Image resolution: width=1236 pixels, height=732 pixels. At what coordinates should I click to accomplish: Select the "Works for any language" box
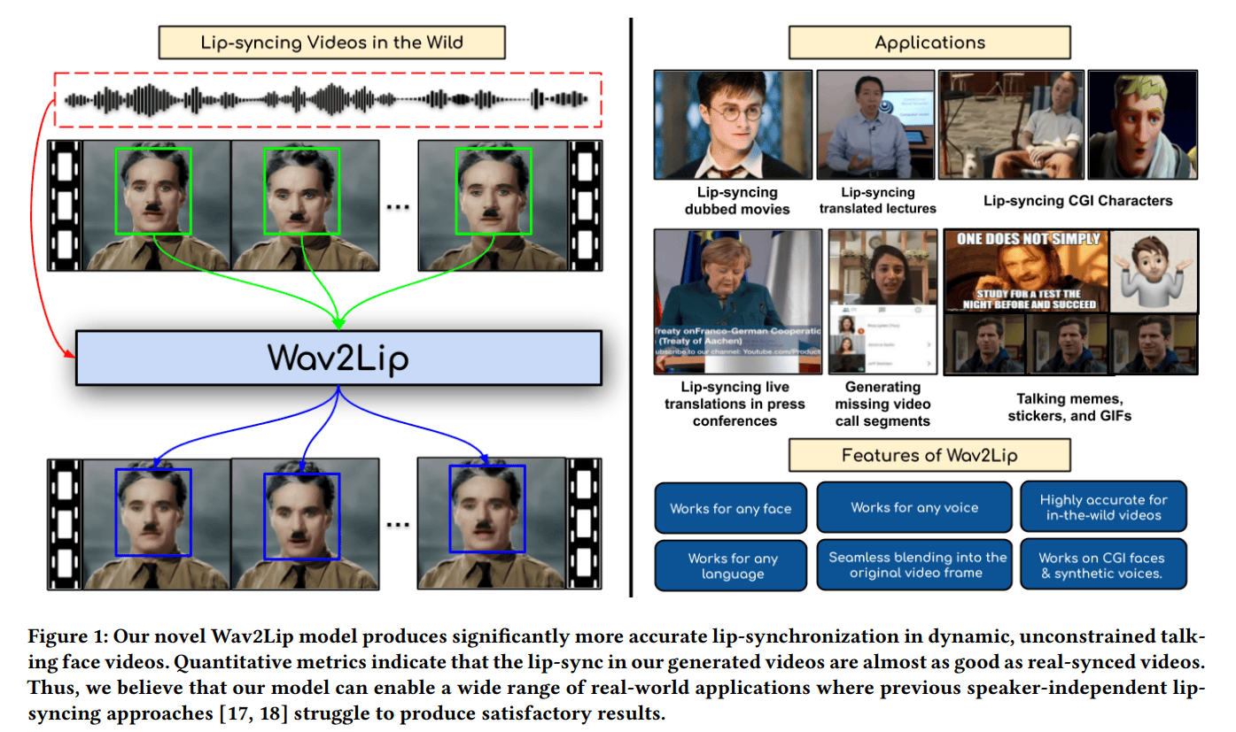point(732,565)
